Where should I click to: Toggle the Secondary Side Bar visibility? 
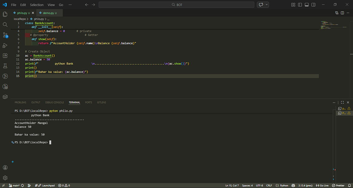(313, 5)
